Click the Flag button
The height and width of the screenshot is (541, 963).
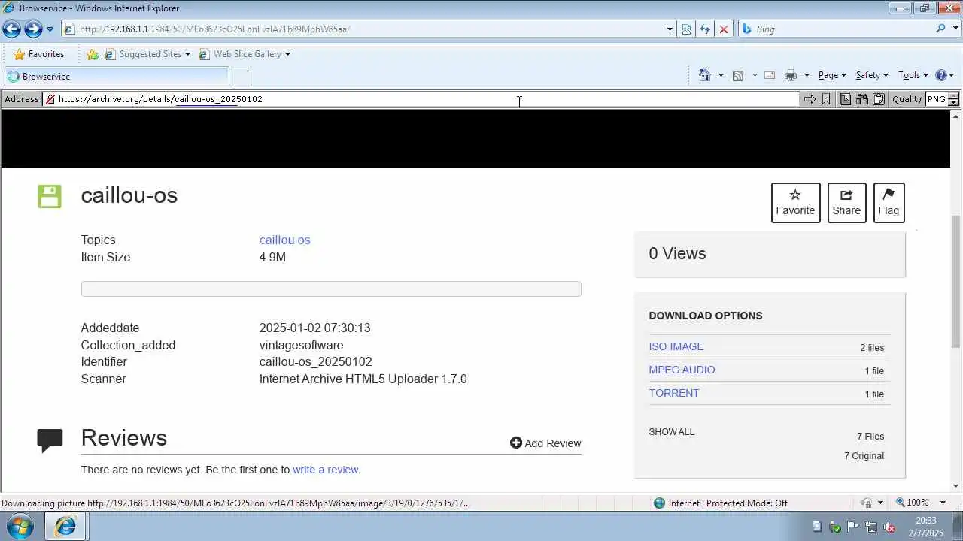[889, 202]
